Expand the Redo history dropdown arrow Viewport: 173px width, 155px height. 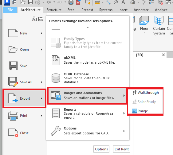pyautogui.click(x=65, y=2)
